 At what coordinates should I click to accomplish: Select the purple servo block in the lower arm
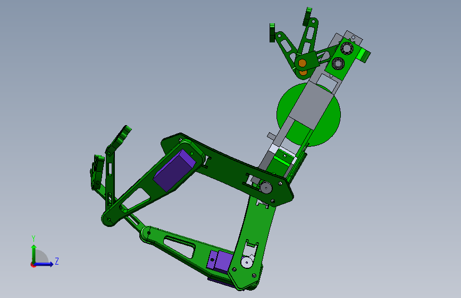(x=220, y=261)
